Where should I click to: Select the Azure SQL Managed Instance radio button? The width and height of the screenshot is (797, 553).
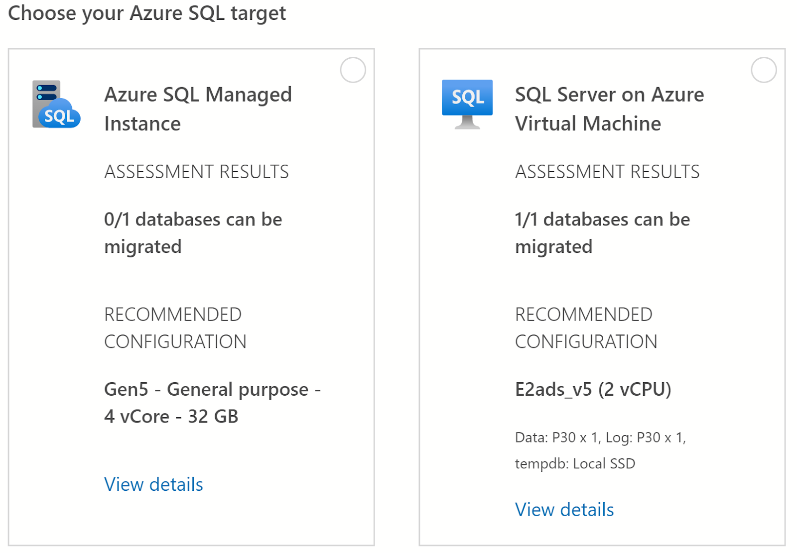coord(353,70)
